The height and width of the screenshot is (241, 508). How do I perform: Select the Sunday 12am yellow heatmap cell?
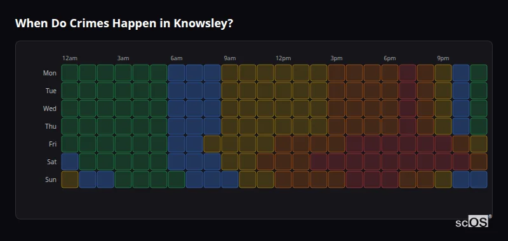pyautogui.click(x=70, y=179)
